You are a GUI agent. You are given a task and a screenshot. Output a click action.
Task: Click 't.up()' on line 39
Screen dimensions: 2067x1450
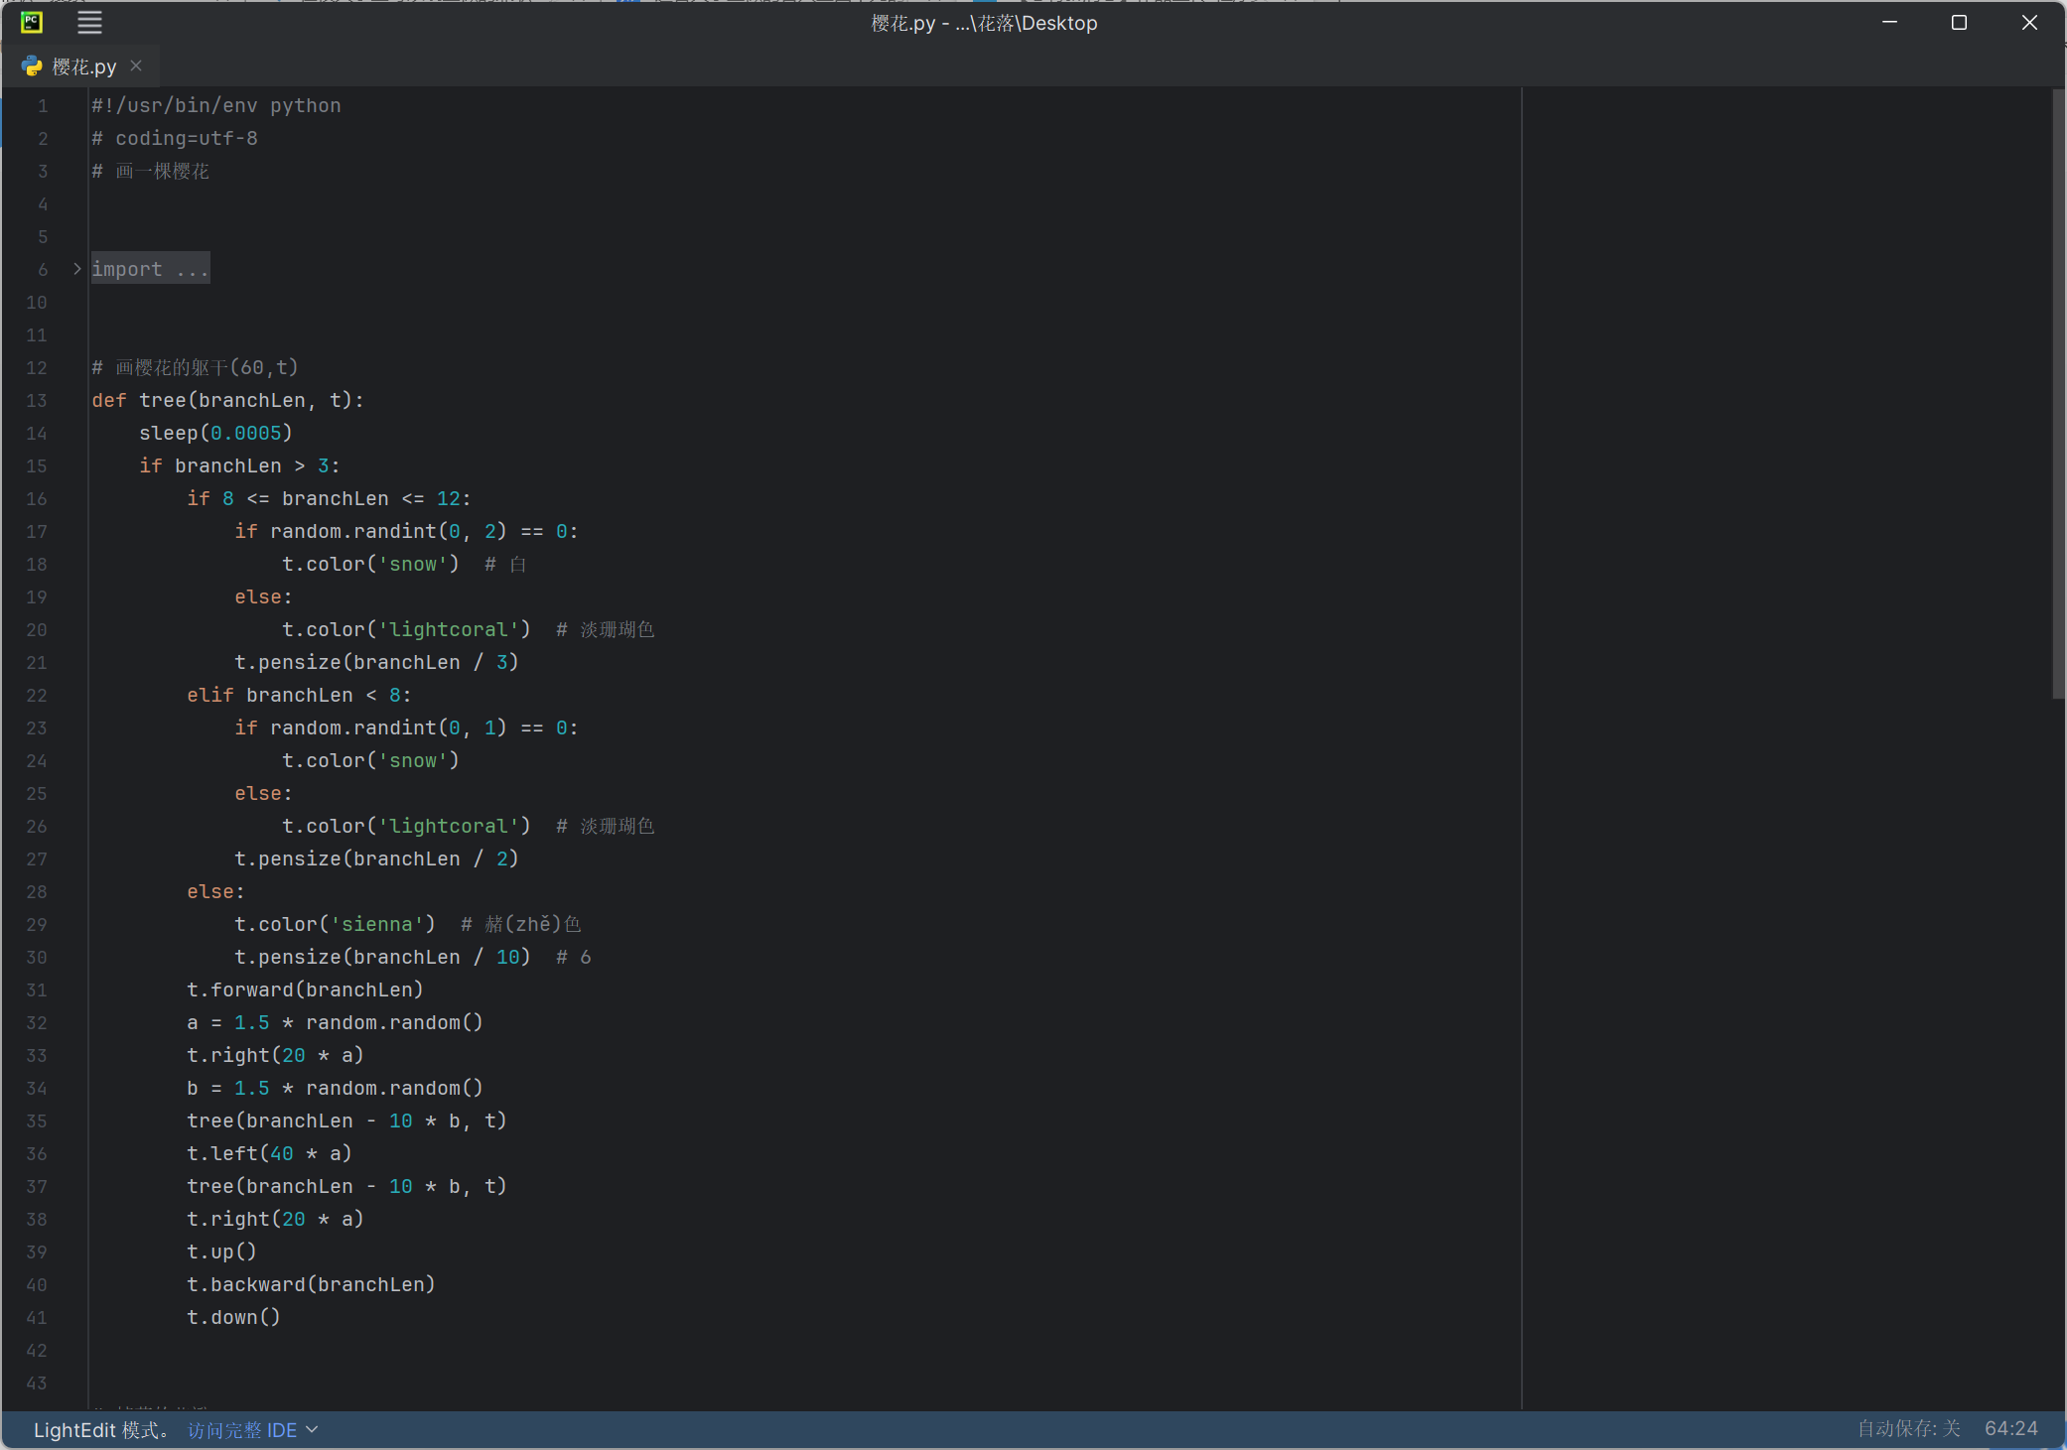pos(221,1252)
